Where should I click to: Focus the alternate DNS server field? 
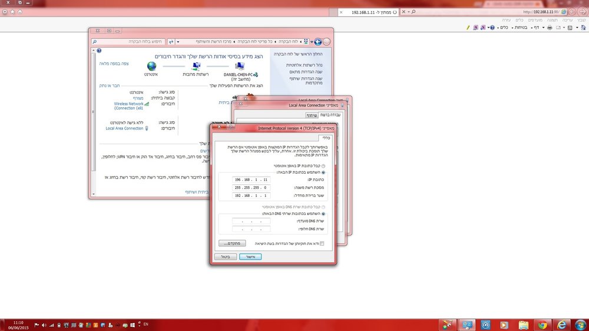(x=251, y=229)
